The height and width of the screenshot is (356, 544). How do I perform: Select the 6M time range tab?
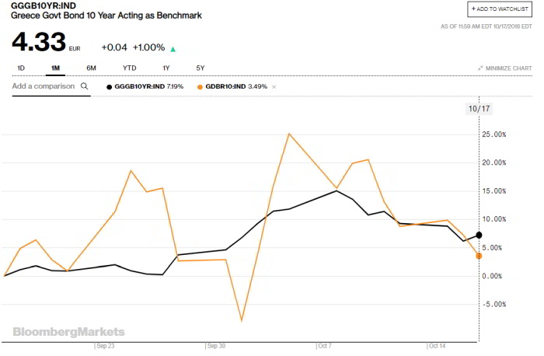pyautogui.click(x=92, y=68)
